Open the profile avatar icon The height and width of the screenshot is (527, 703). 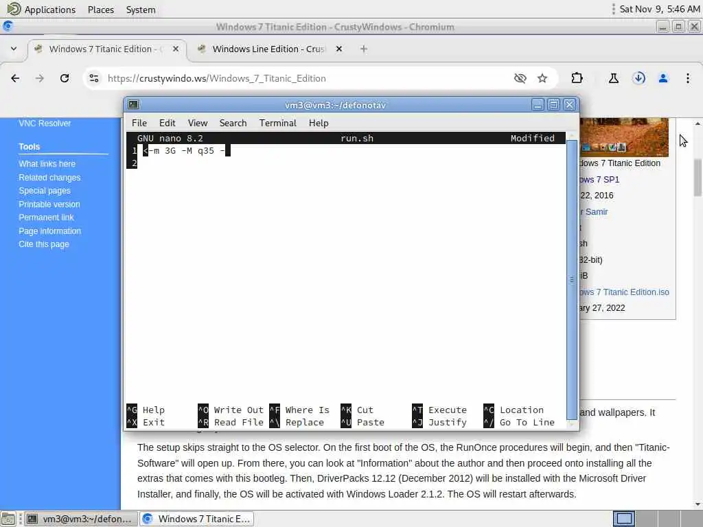pyautogui.click(x=663, y=78)
